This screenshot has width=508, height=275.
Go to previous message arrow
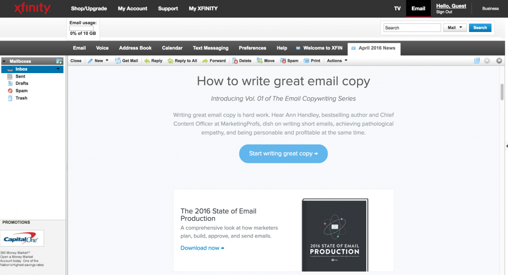coord(487,60)
